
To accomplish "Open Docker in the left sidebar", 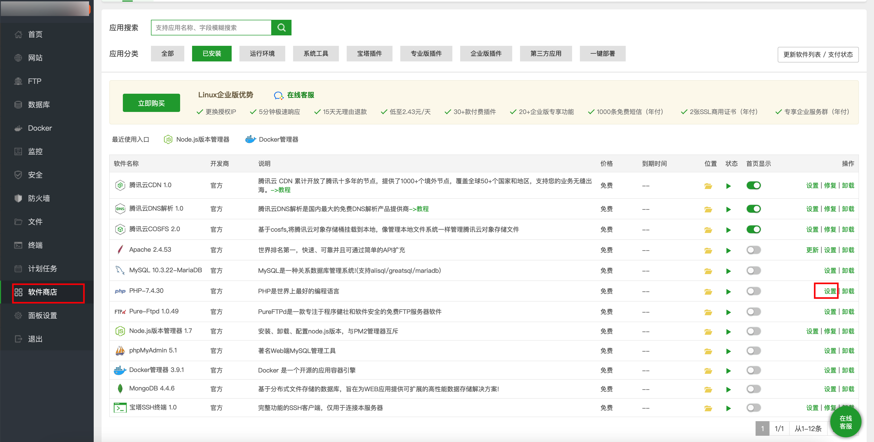I will [40, 128].
